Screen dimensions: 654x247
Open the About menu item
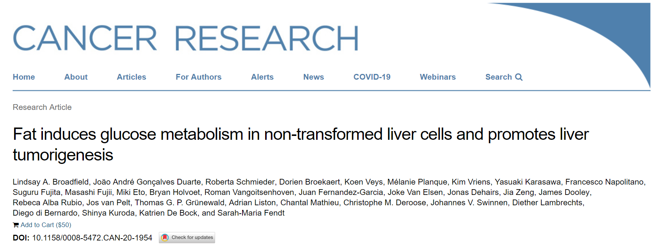point(76,77)
